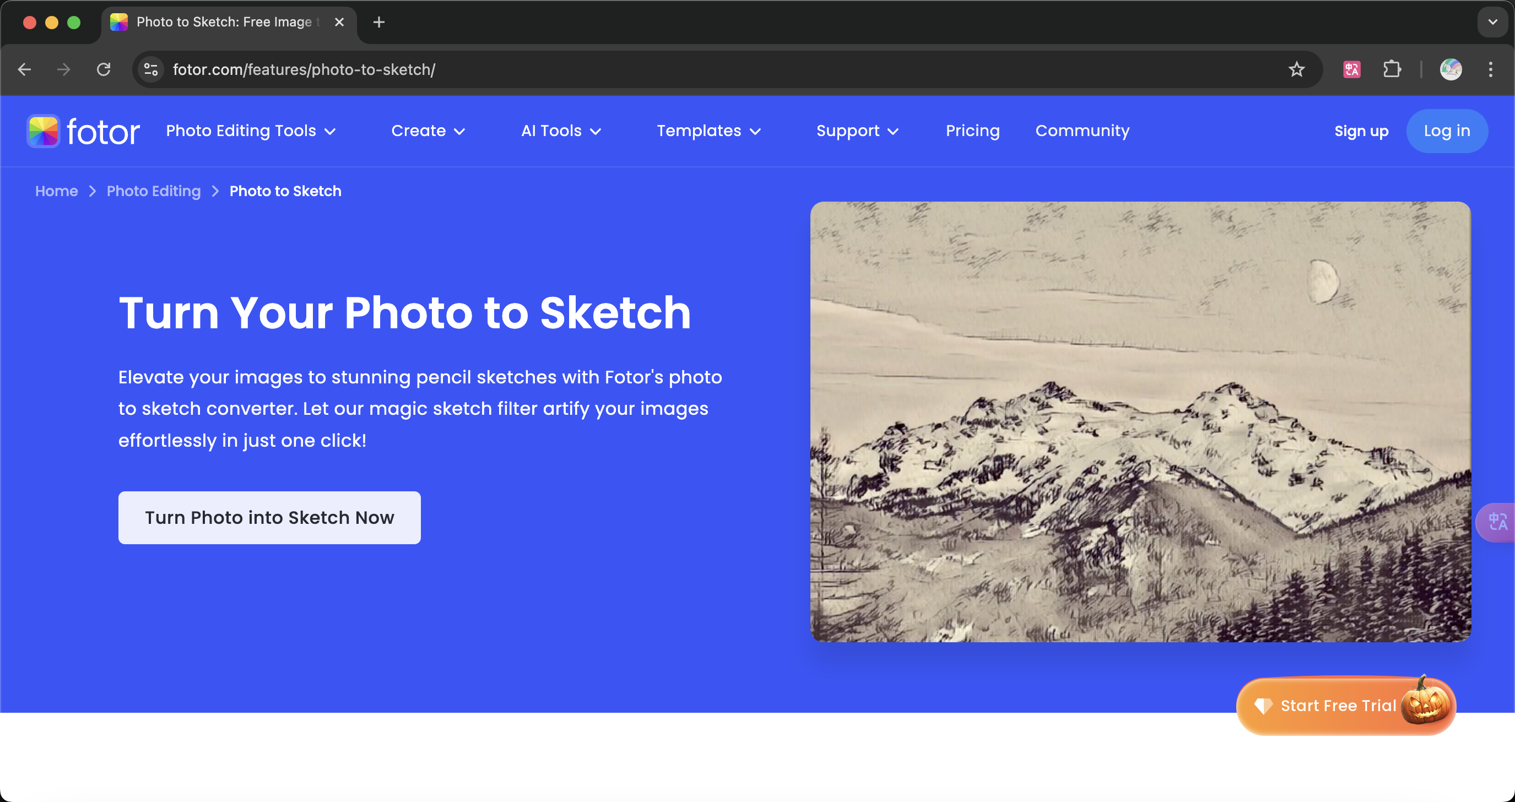
Task: Expand the AI Tools dropdown menu
Action: (560, 131)
